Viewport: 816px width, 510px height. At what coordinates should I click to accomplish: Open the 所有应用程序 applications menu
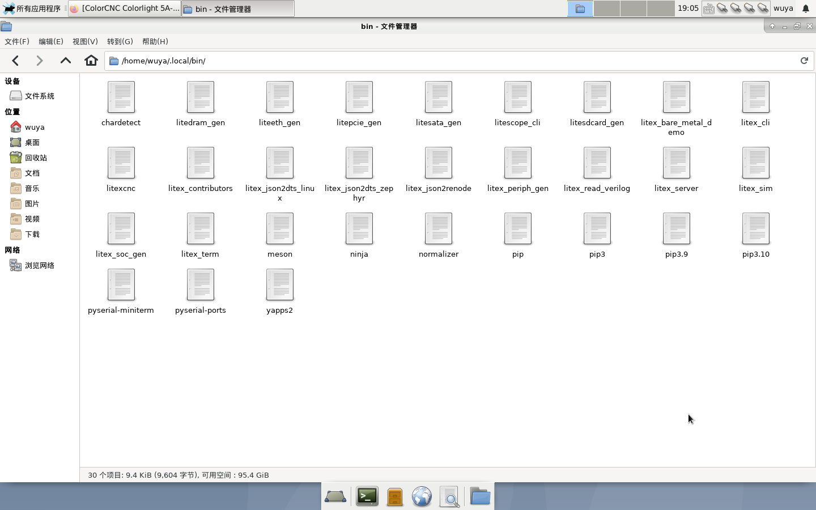(x=33, y=8)
